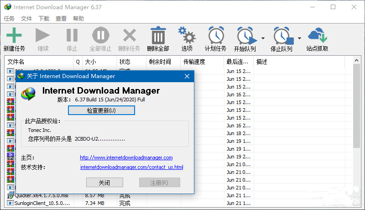Click the 关闭 button in About dialog
This screenshot has width=365, height=210.
point(104,183)
